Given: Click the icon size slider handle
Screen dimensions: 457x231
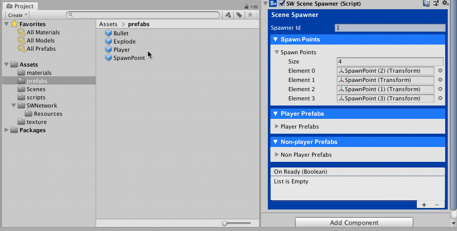Looking at the screenshot, I should [x=225, y=223].
